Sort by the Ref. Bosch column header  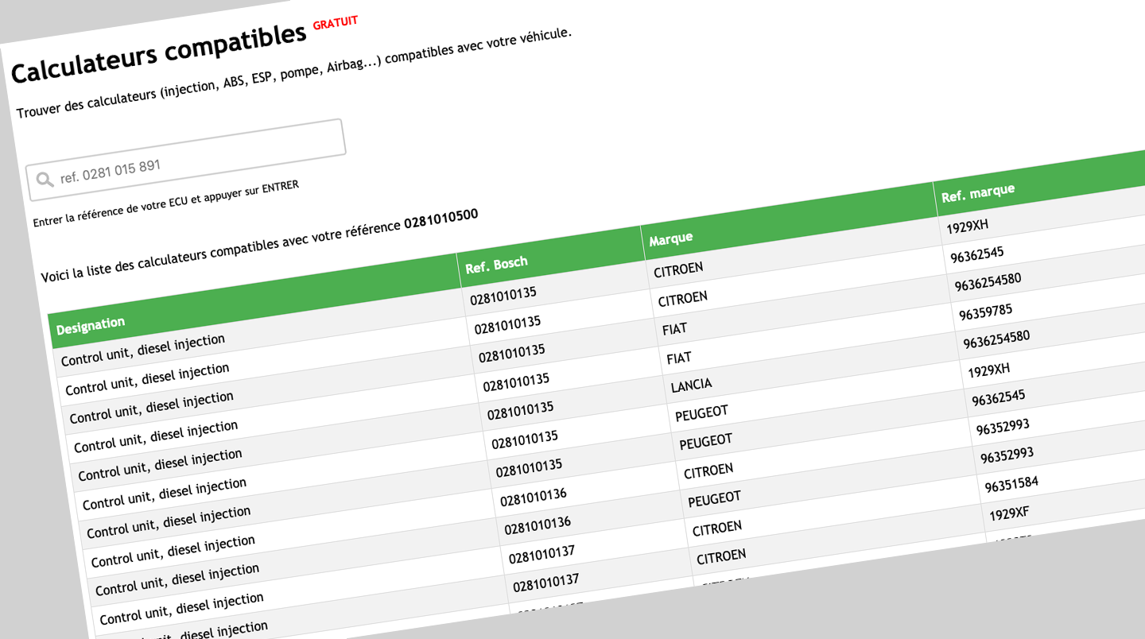point(551,257)
